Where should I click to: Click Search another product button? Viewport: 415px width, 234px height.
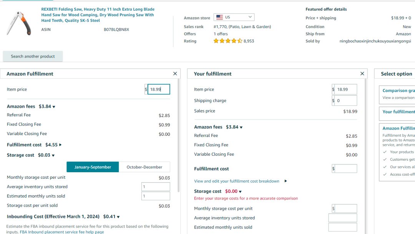coord(33,56)
